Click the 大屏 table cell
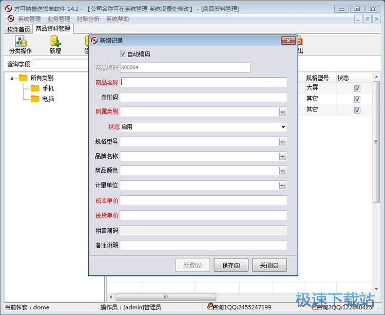The height and width of the screenshot is (315, 385). (x=320, y=88)
